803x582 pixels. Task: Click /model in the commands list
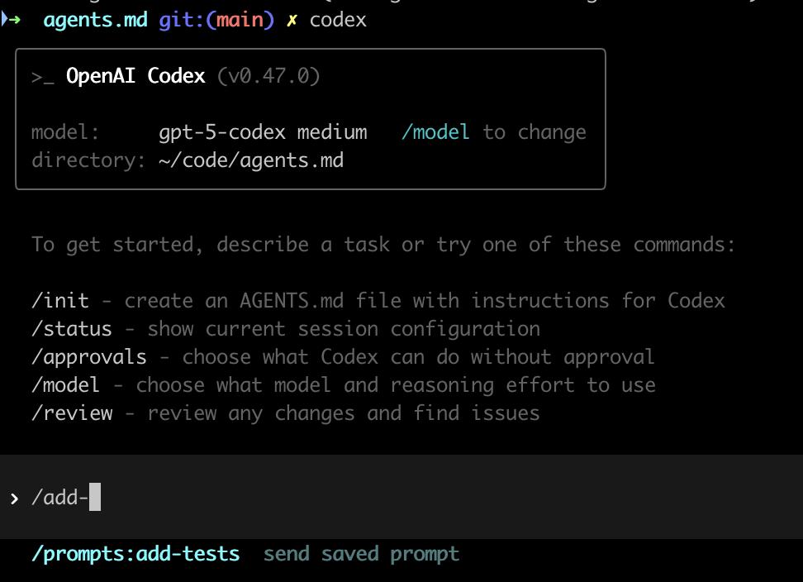[65, 385]
